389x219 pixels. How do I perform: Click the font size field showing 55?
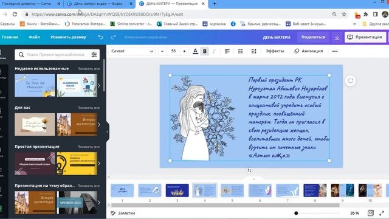click(173, 51)
